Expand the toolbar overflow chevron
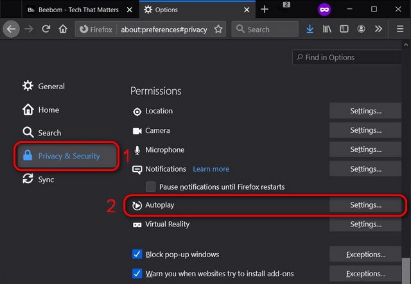411x284 pixels. point(379,29)
